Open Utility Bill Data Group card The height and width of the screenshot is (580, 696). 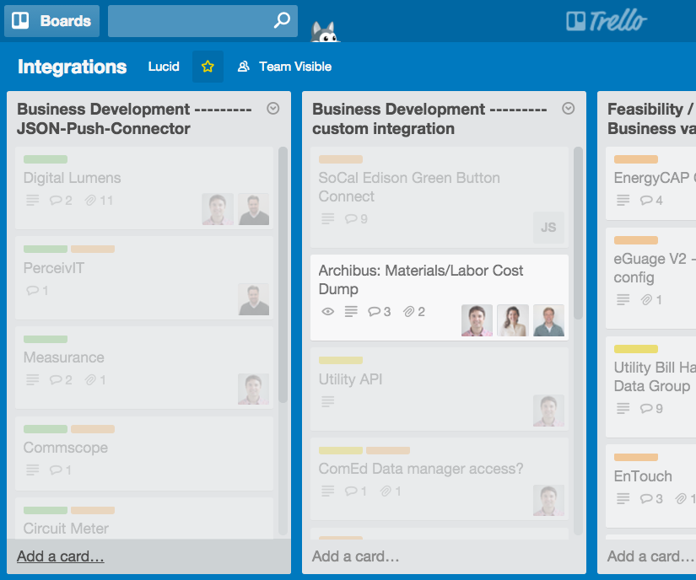650,387
